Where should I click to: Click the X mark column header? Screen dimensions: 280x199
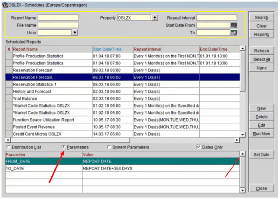tap(8, 49)
